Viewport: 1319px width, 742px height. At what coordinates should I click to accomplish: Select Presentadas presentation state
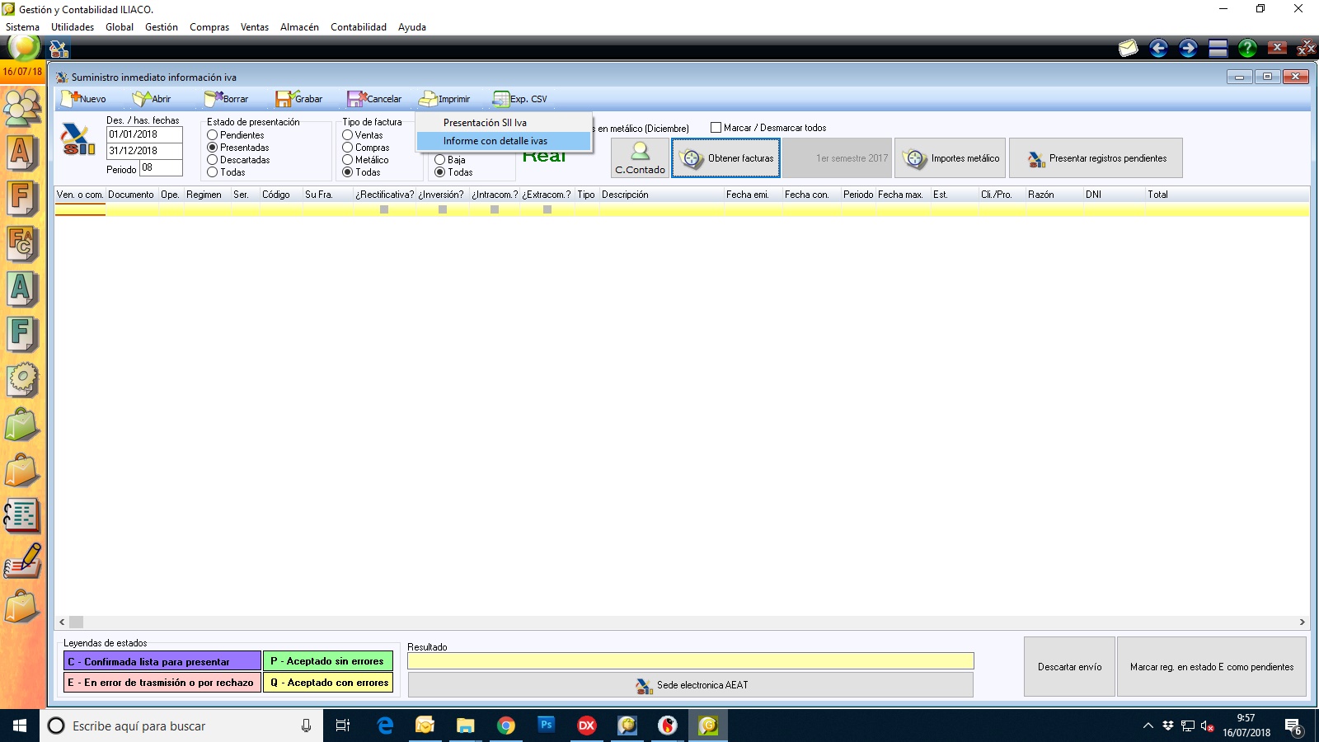click(237, 148)
